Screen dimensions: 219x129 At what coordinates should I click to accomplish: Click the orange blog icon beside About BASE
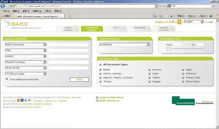tap(18, 100)
